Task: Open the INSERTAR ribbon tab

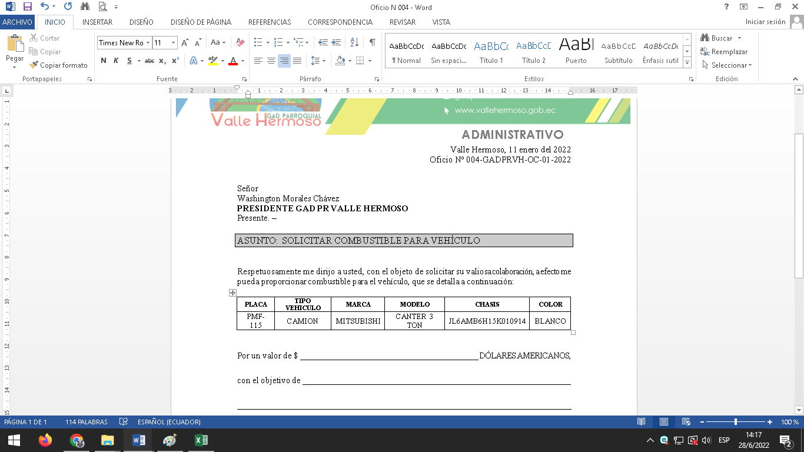Action: point(97,22)
